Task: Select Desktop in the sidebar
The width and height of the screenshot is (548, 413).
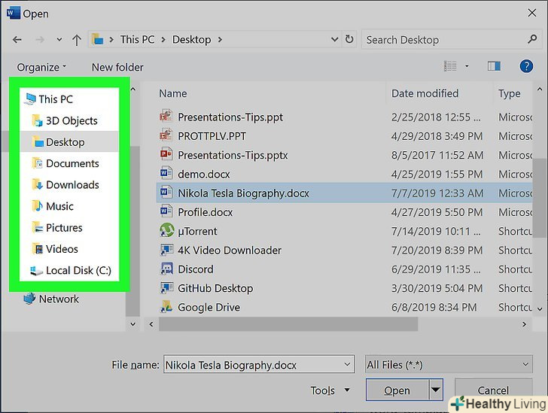Action: tap(69, 142)
